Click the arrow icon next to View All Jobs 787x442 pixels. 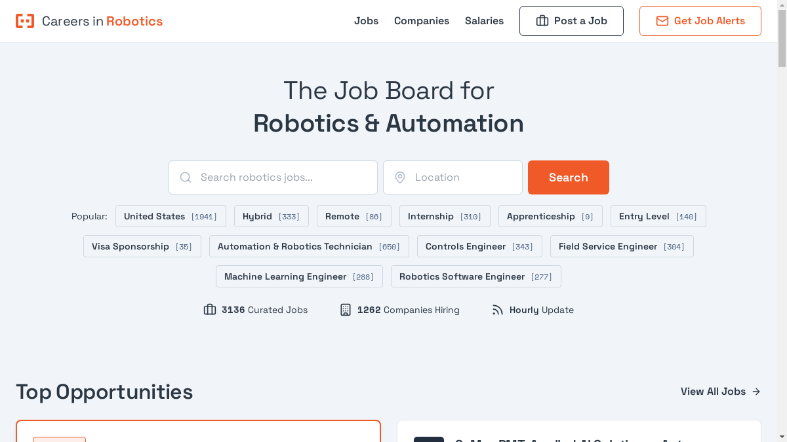point(756,392)
